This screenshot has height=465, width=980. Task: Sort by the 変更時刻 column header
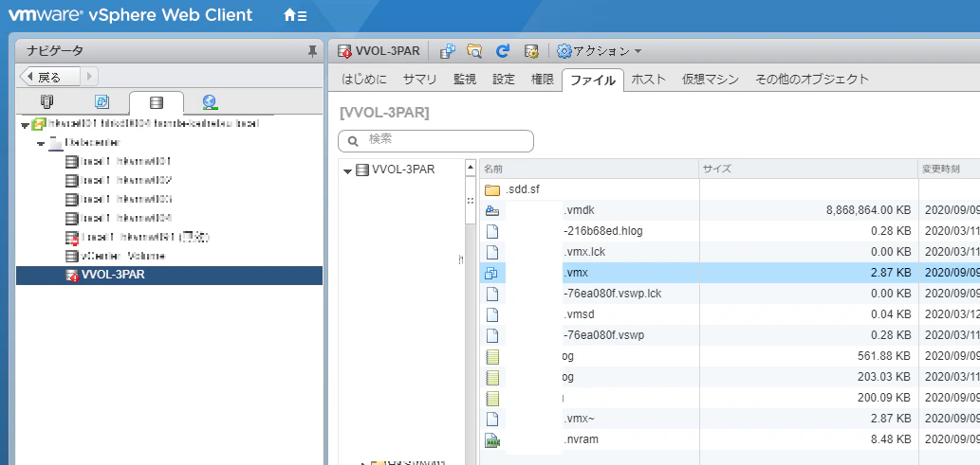[x=949, y=169]
